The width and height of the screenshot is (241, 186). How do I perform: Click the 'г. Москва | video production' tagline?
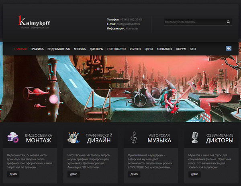coord(34,28)
